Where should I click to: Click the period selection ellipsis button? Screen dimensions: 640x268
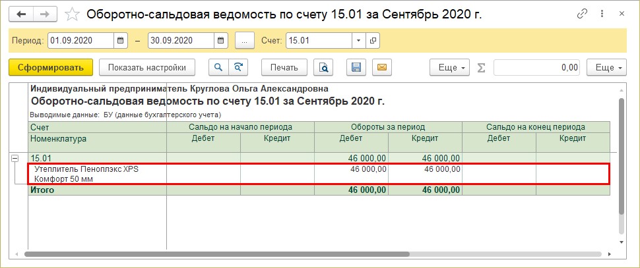[x=245, y=40]
